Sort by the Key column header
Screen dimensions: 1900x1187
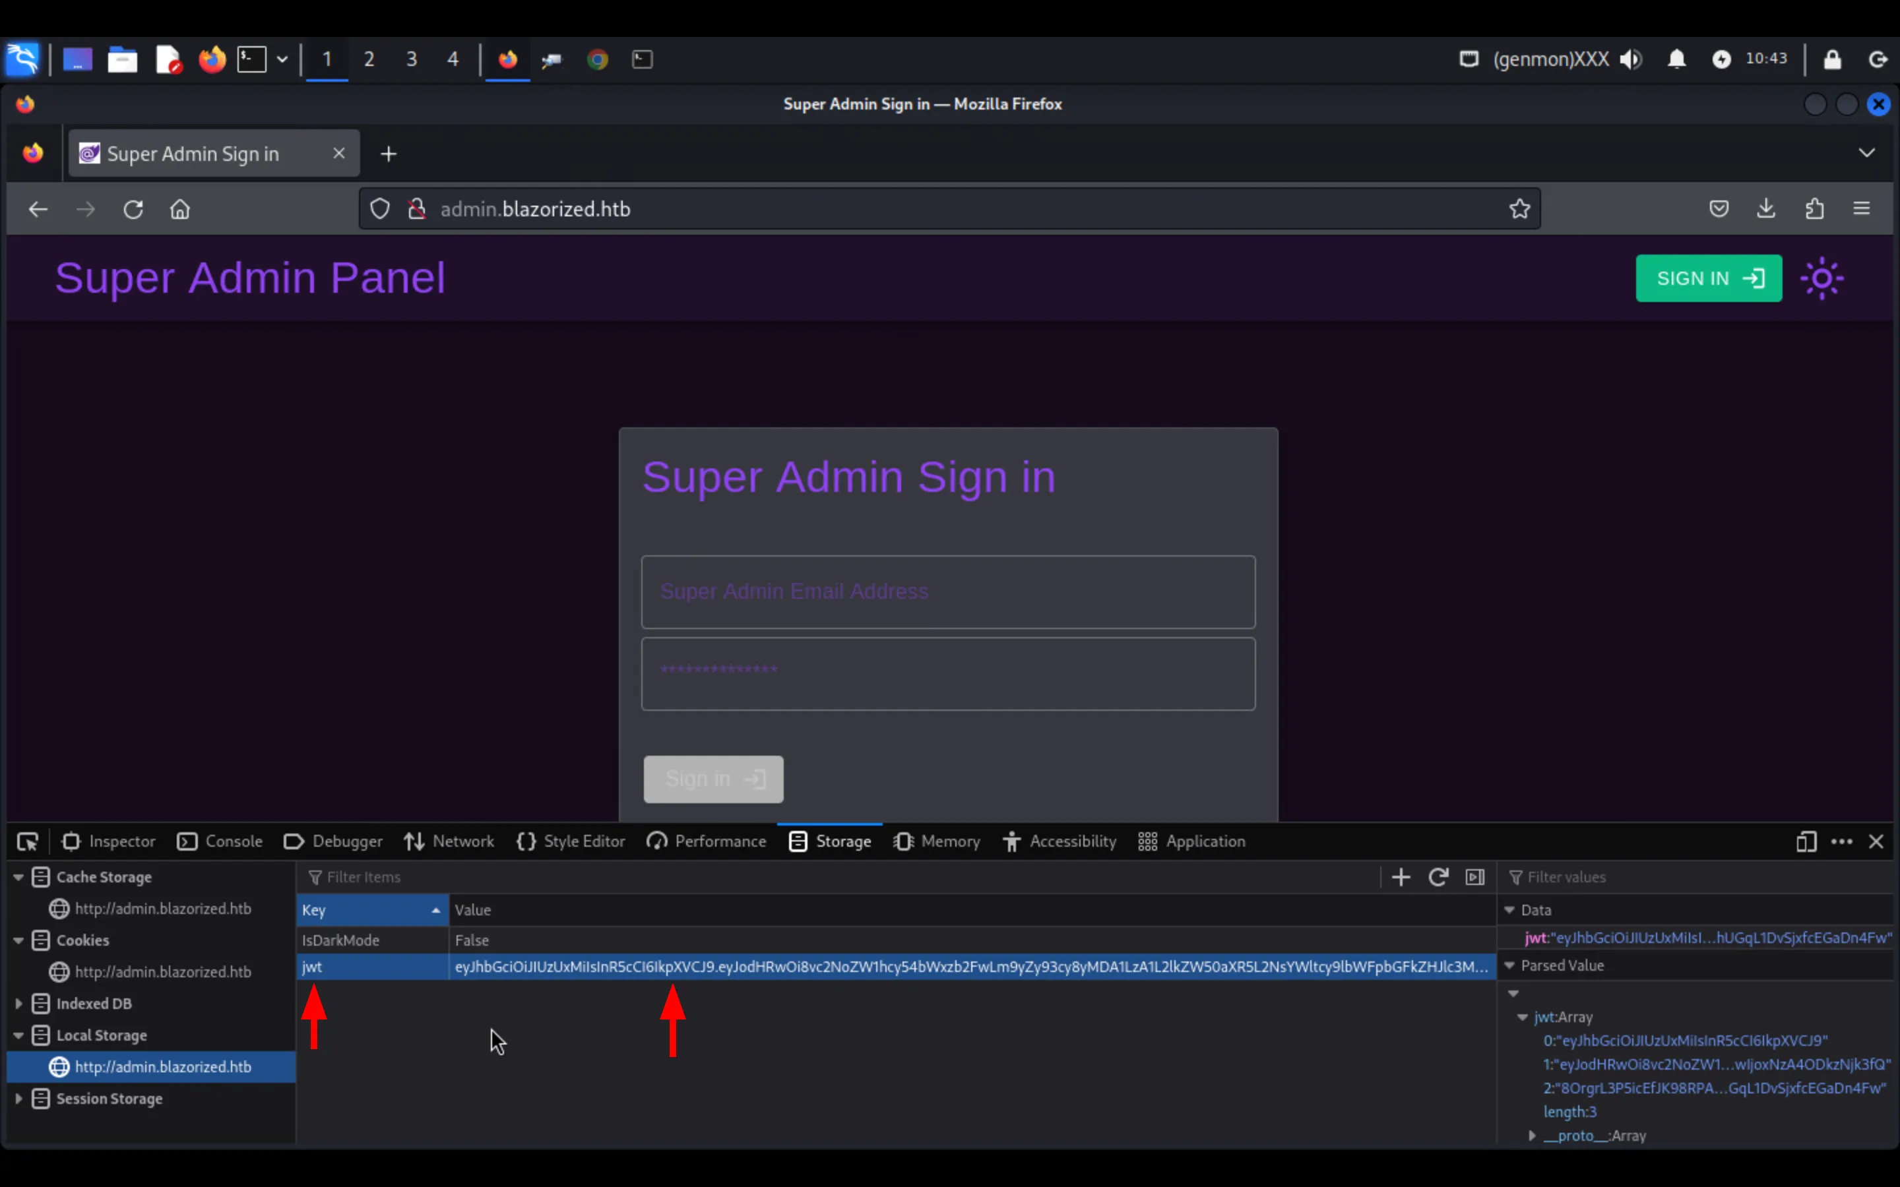click(372, 910)
